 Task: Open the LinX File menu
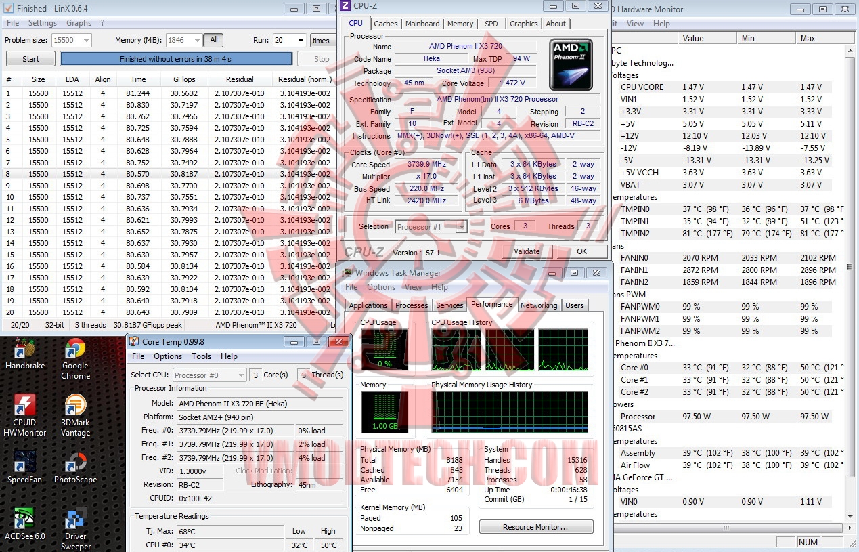coord(13,23)
